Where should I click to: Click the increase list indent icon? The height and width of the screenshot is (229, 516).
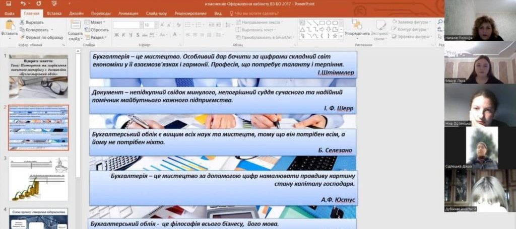click(219, 25)
